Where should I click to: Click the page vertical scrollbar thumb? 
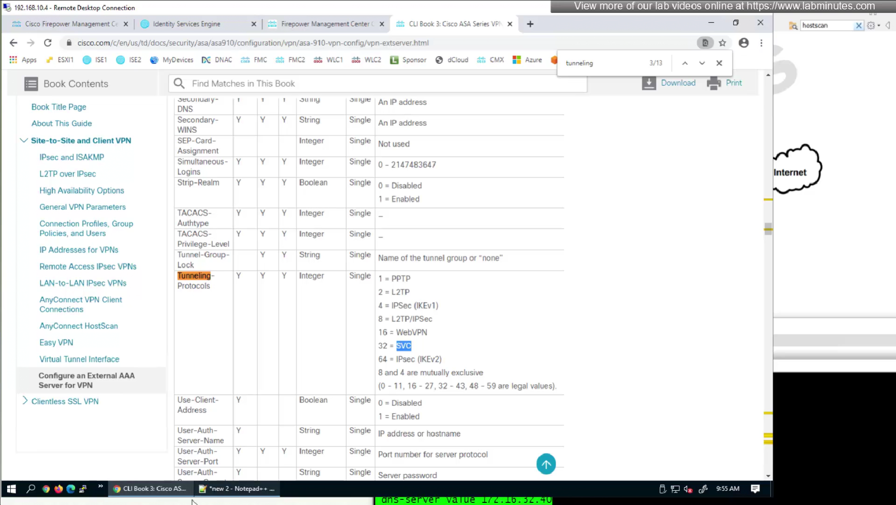click(768, 229)
